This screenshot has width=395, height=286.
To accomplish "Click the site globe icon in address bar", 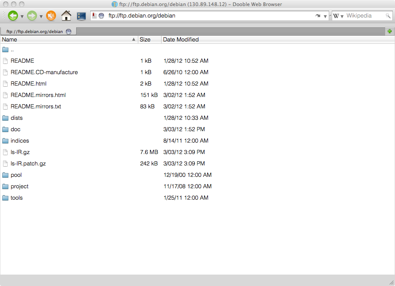I will coord(101,16).
